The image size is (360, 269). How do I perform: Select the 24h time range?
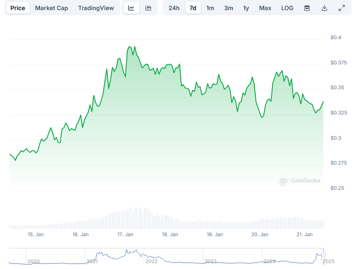point(174,8)
